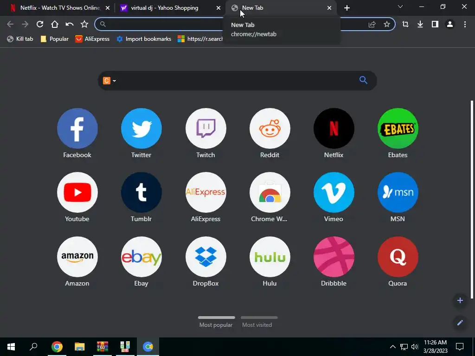The height and width of the screenshot is (356, 475).
Task: Open the profile avatar menu
Action: (450, 24)
